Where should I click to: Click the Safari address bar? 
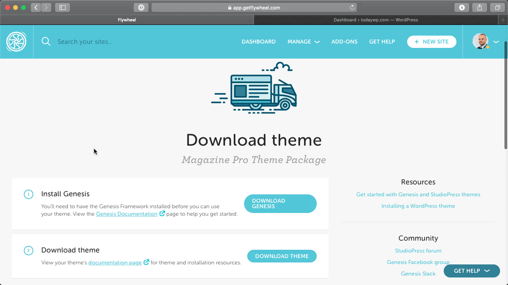point(254,8)
